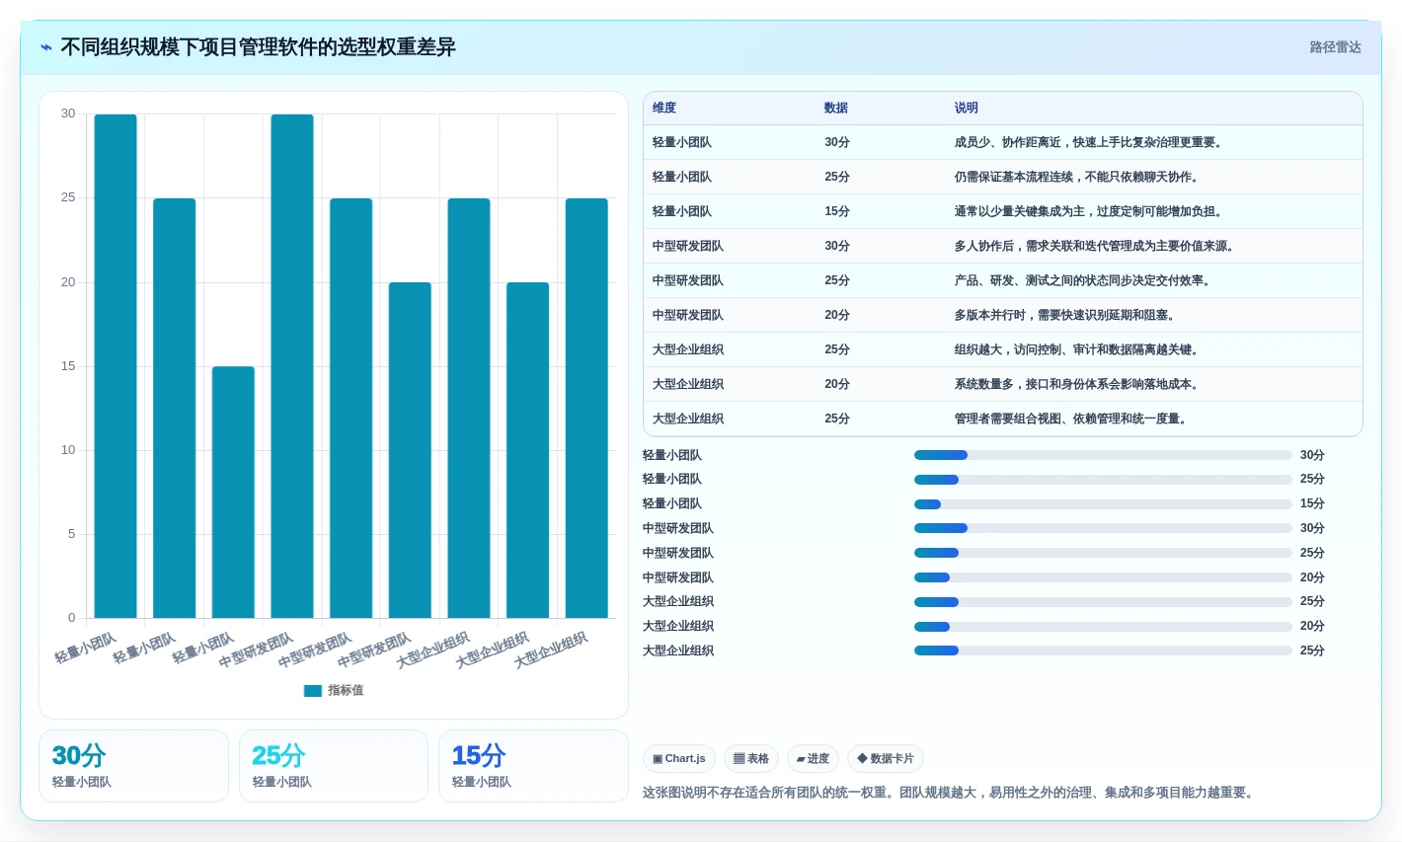Select the cell 通常以少量关键集成为主，过度定制可能增加负担。
Image resolution: width=1402 pixels, height=842 pixels.
coord(1090,212)
